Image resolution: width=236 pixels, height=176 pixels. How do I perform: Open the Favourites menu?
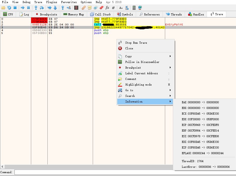pyautogui.click(x=69, y=2)
